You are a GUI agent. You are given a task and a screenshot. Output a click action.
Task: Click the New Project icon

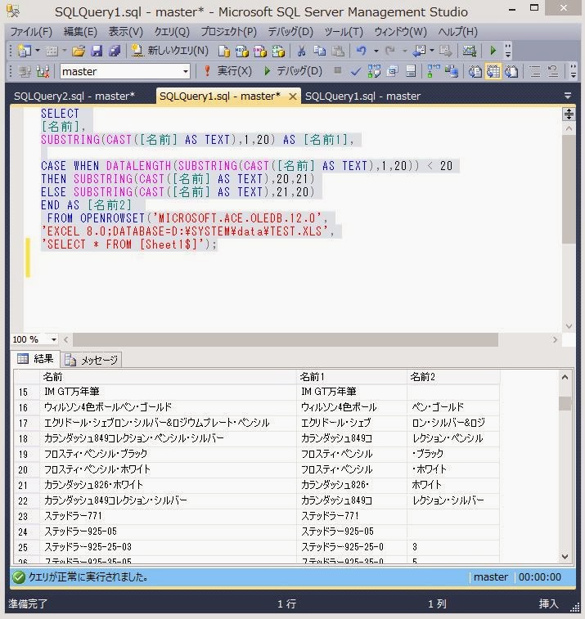click(x=25, y=51)
